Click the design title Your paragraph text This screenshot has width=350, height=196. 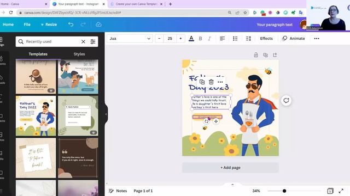275,24
